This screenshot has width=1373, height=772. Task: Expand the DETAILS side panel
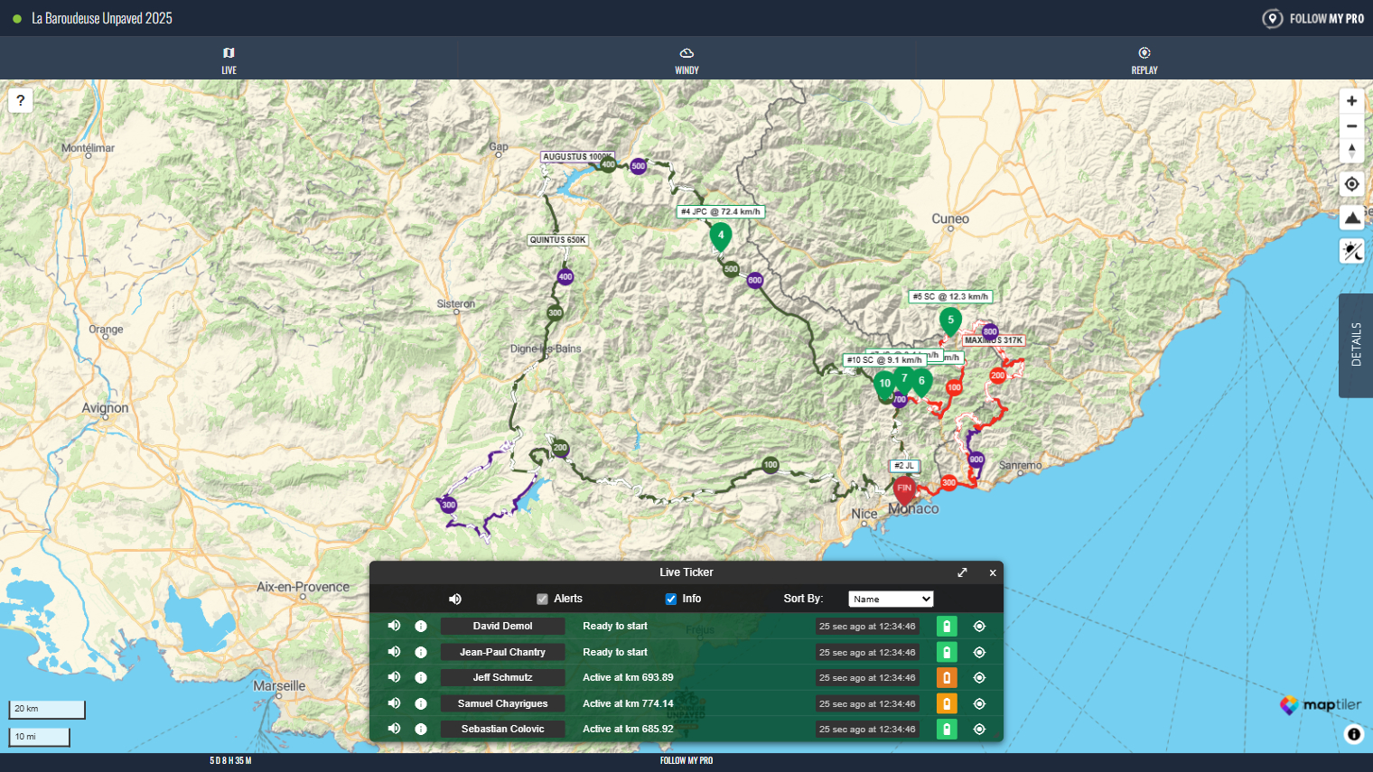pos(1355,345)
